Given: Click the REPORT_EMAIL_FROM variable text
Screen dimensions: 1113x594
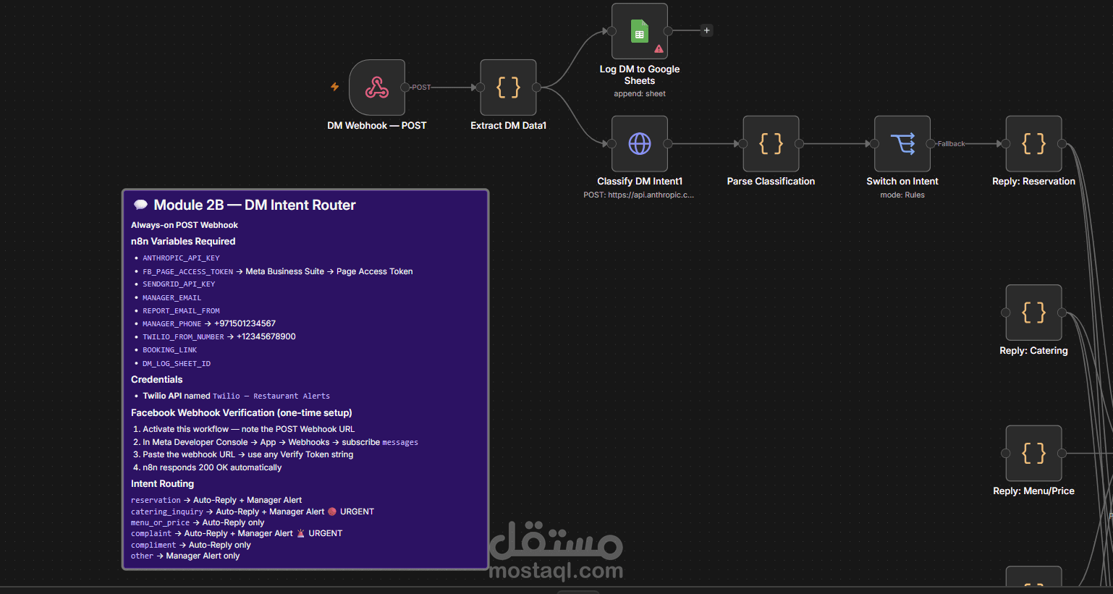Looking at the screenshot, I should [181, 311].
